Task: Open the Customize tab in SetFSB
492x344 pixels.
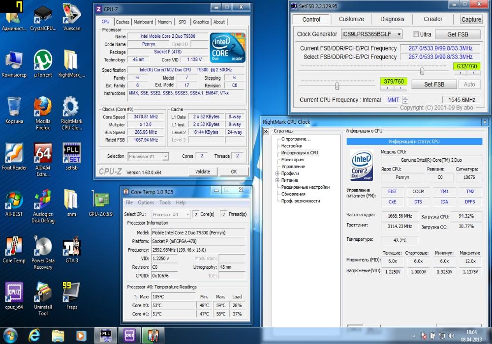Action: coord(351,19)
